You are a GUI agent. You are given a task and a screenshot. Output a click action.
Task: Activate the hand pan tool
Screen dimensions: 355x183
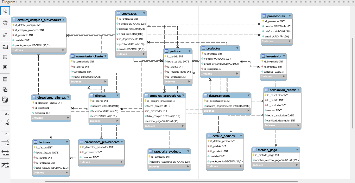point(5,22)
